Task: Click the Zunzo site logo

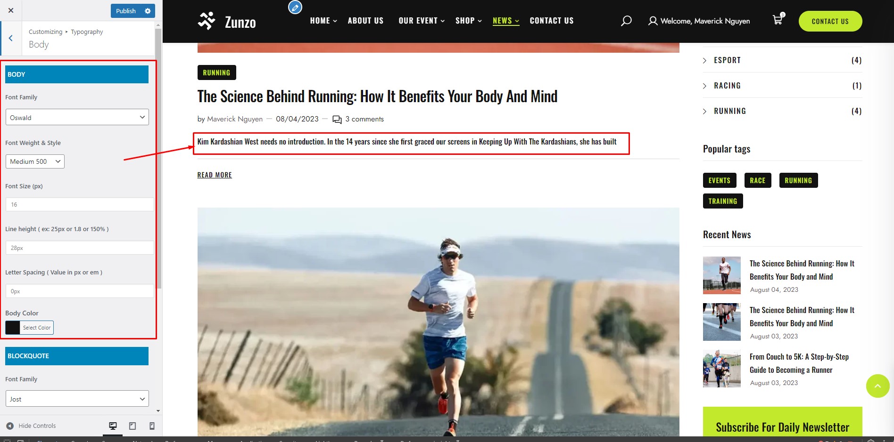Action: point(227,21)
